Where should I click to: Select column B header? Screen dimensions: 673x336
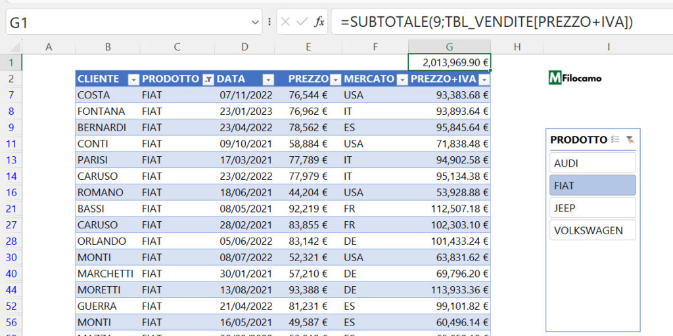[x=108, y=47]
